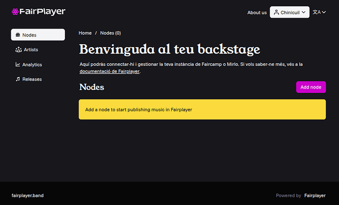Click the yellow Add a node notice

[x=202, y=110]
